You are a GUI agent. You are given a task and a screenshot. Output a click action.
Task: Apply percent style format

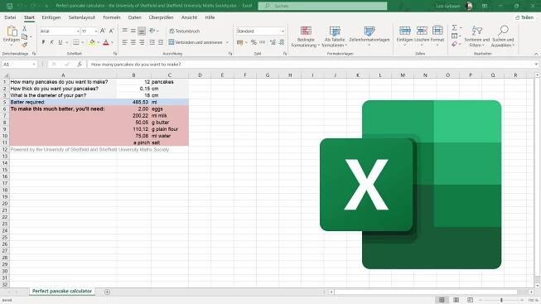(x=254, y=42)
